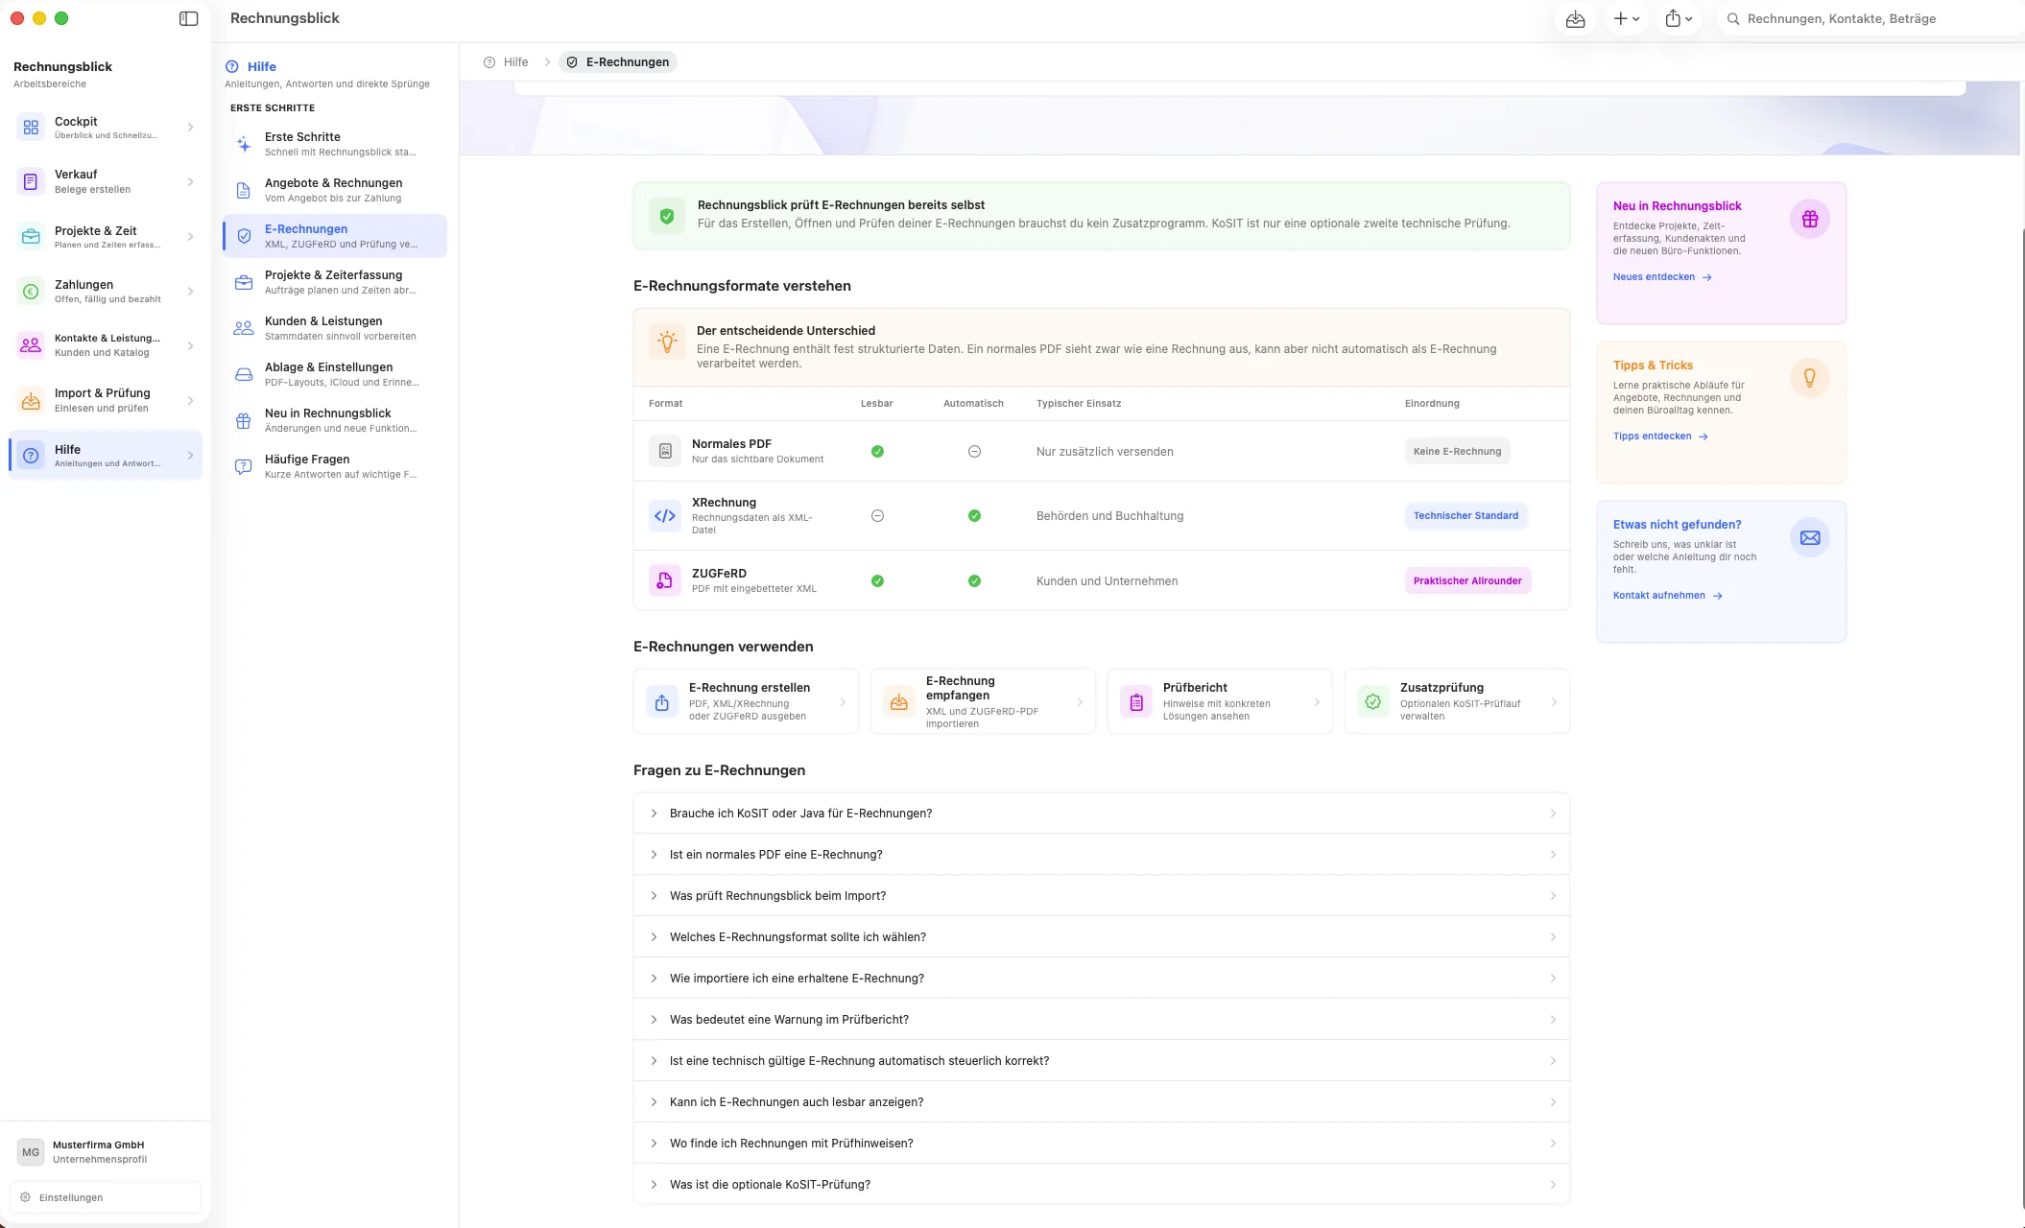Expand Cockpit chevron in sidebar
Viewport: 2025px width, 1228px height.
pos(190,127)
